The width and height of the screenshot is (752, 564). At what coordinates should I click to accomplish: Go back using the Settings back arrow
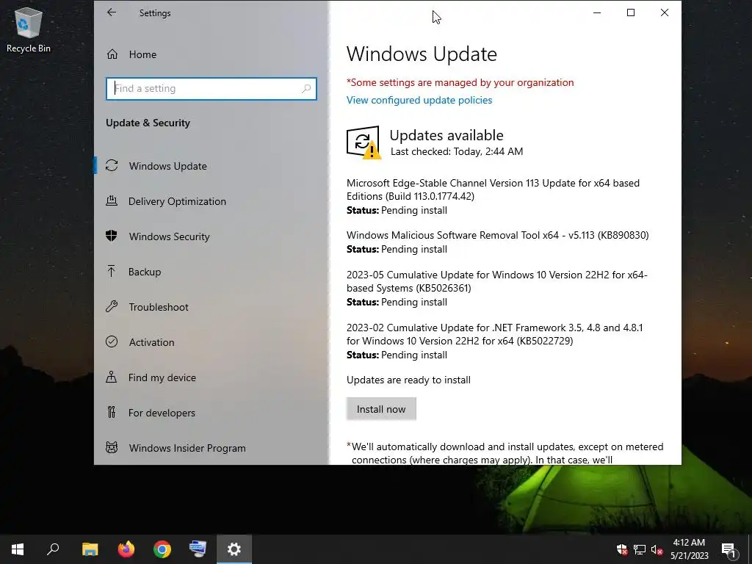tap(112, 13)
